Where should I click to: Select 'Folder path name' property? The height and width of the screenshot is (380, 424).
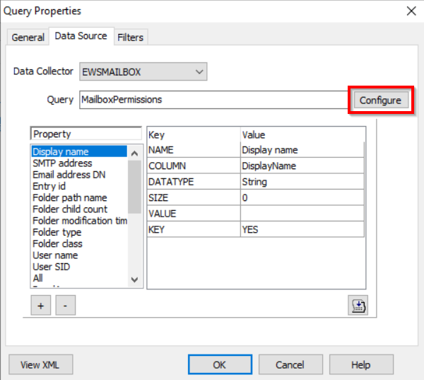79,197
